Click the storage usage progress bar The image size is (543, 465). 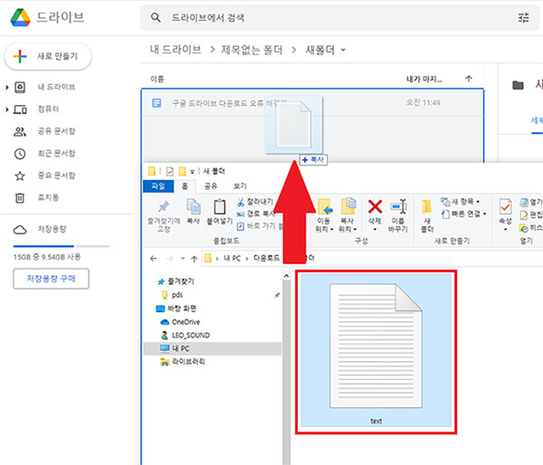(x=62, y=246)
